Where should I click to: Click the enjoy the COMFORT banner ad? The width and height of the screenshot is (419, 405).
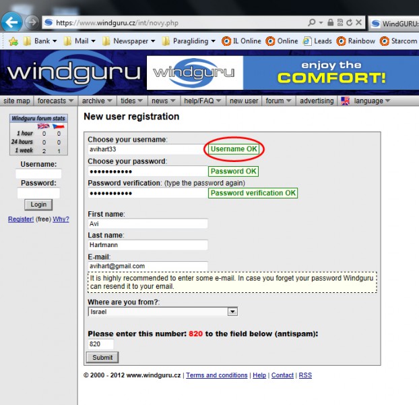[283, 72]
